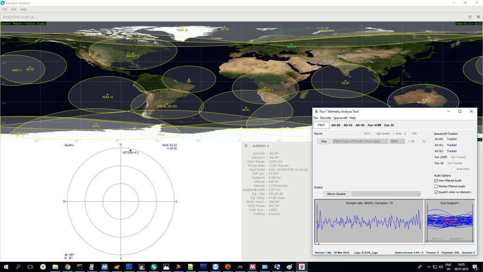
Task: Open the Decoder menu in Fox Telemetry
Action: point(326,118)
